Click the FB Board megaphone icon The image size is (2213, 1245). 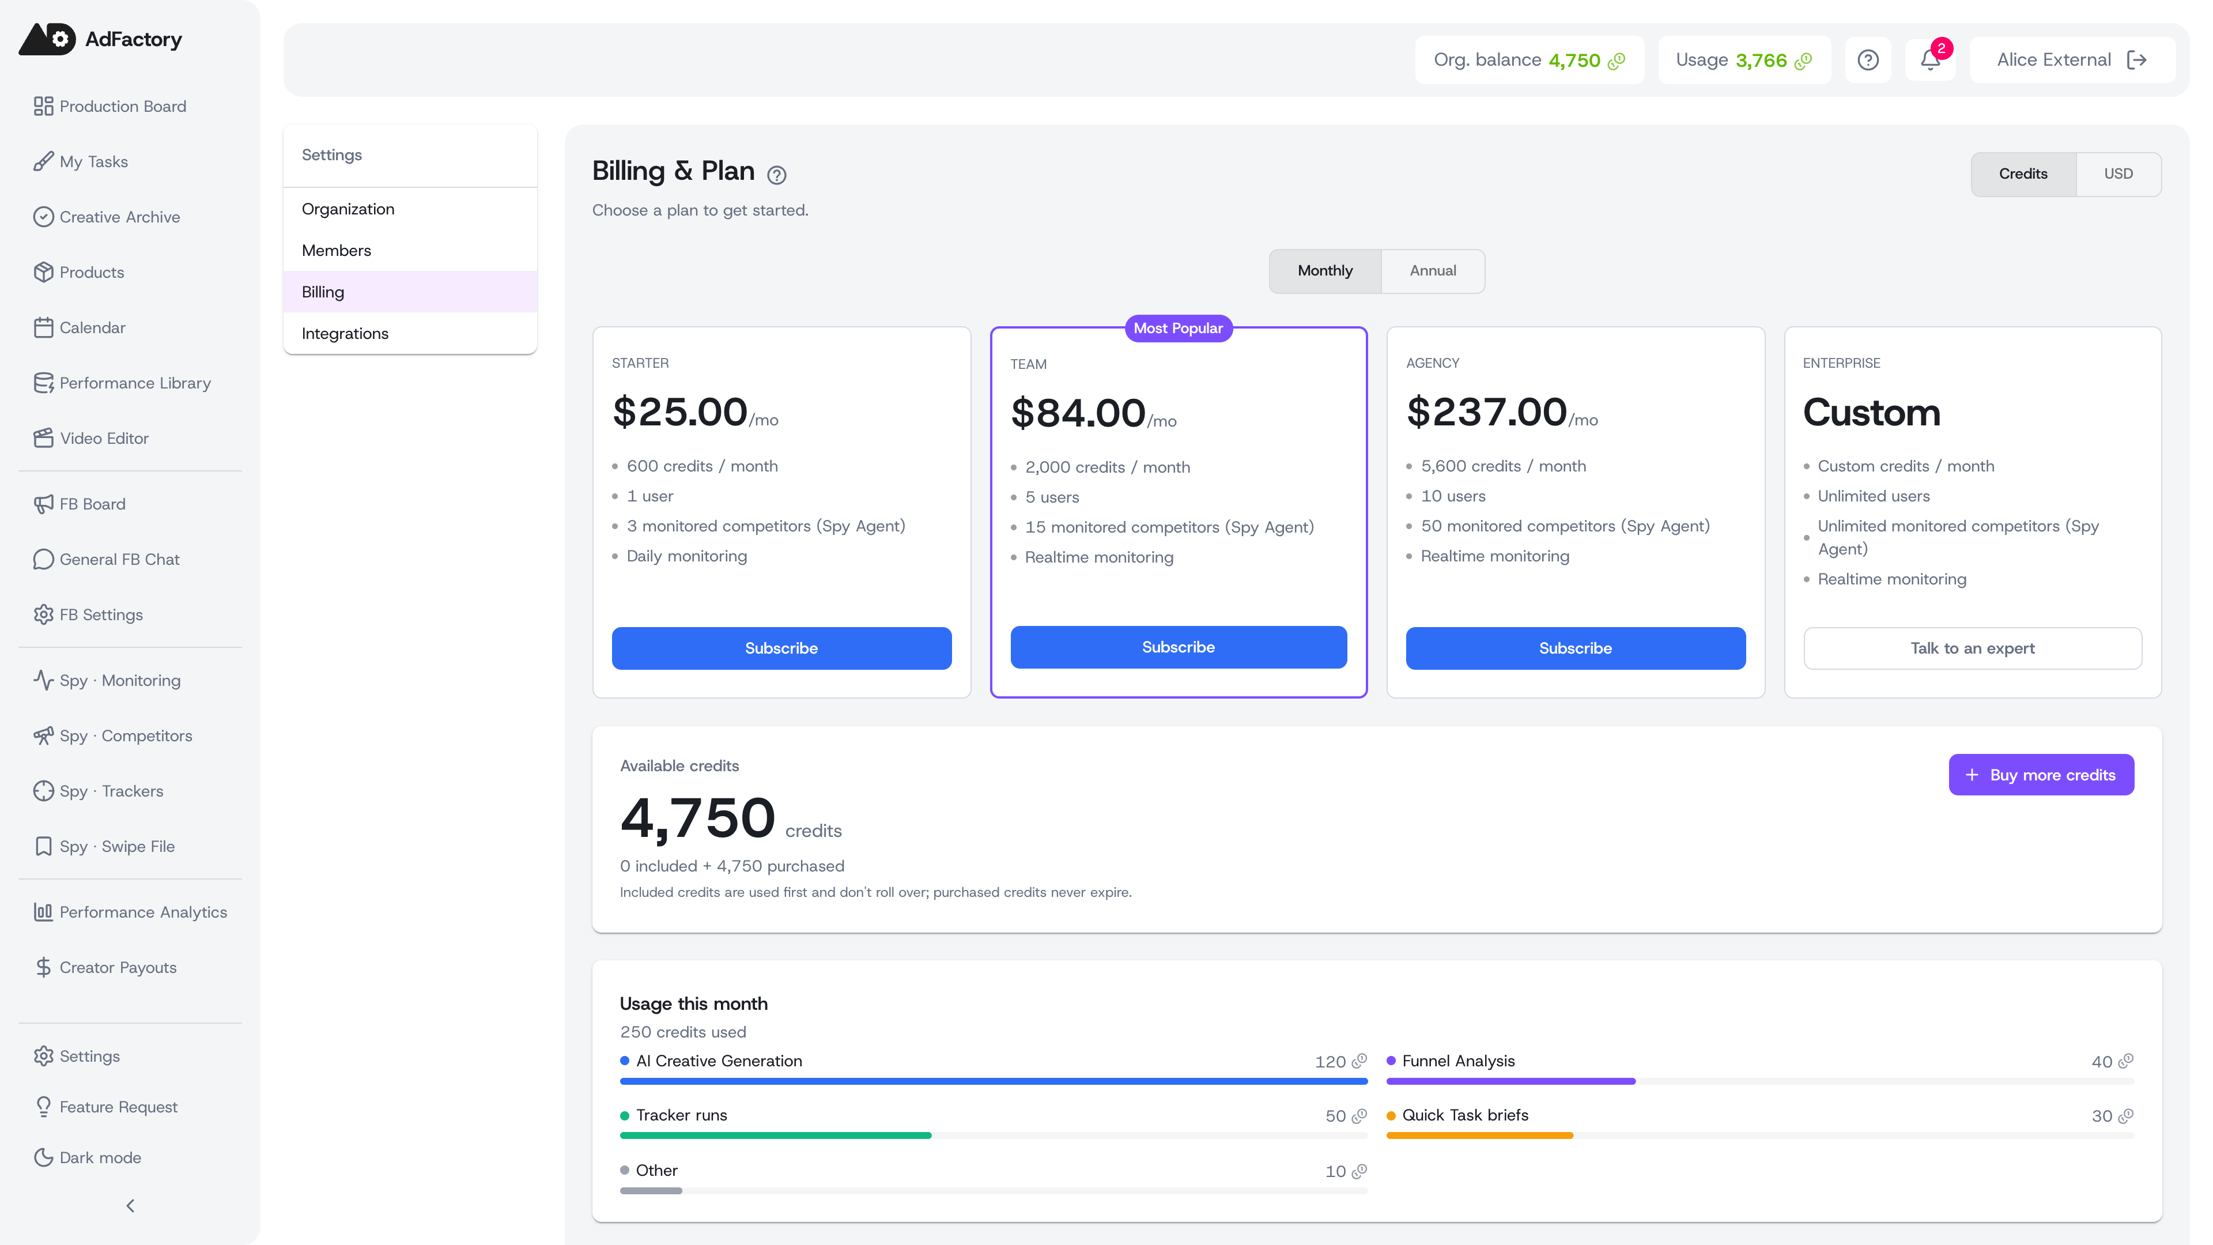click(x=43, y=504)
